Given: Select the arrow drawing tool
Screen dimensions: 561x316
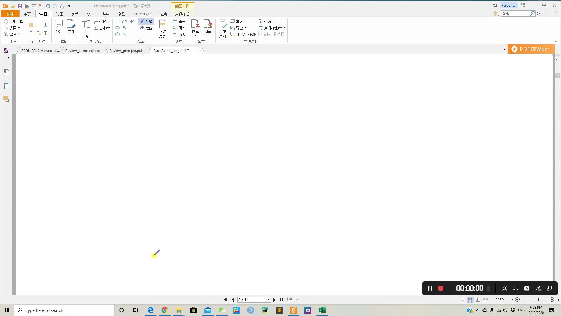Looking at the screenshot, I should click(125, 28).
